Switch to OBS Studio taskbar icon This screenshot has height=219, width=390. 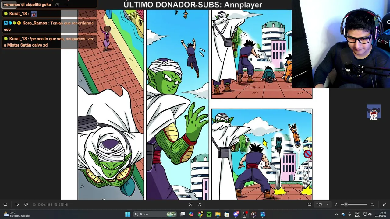pos(245,214)
